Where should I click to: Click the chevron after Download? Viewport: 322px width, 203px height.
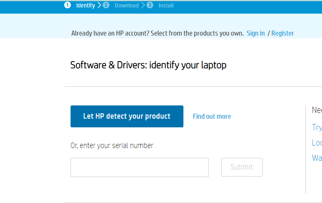coord(143,5)
